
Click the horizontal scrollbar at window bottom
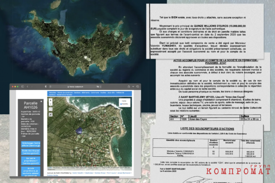click(x=64, y=177)
